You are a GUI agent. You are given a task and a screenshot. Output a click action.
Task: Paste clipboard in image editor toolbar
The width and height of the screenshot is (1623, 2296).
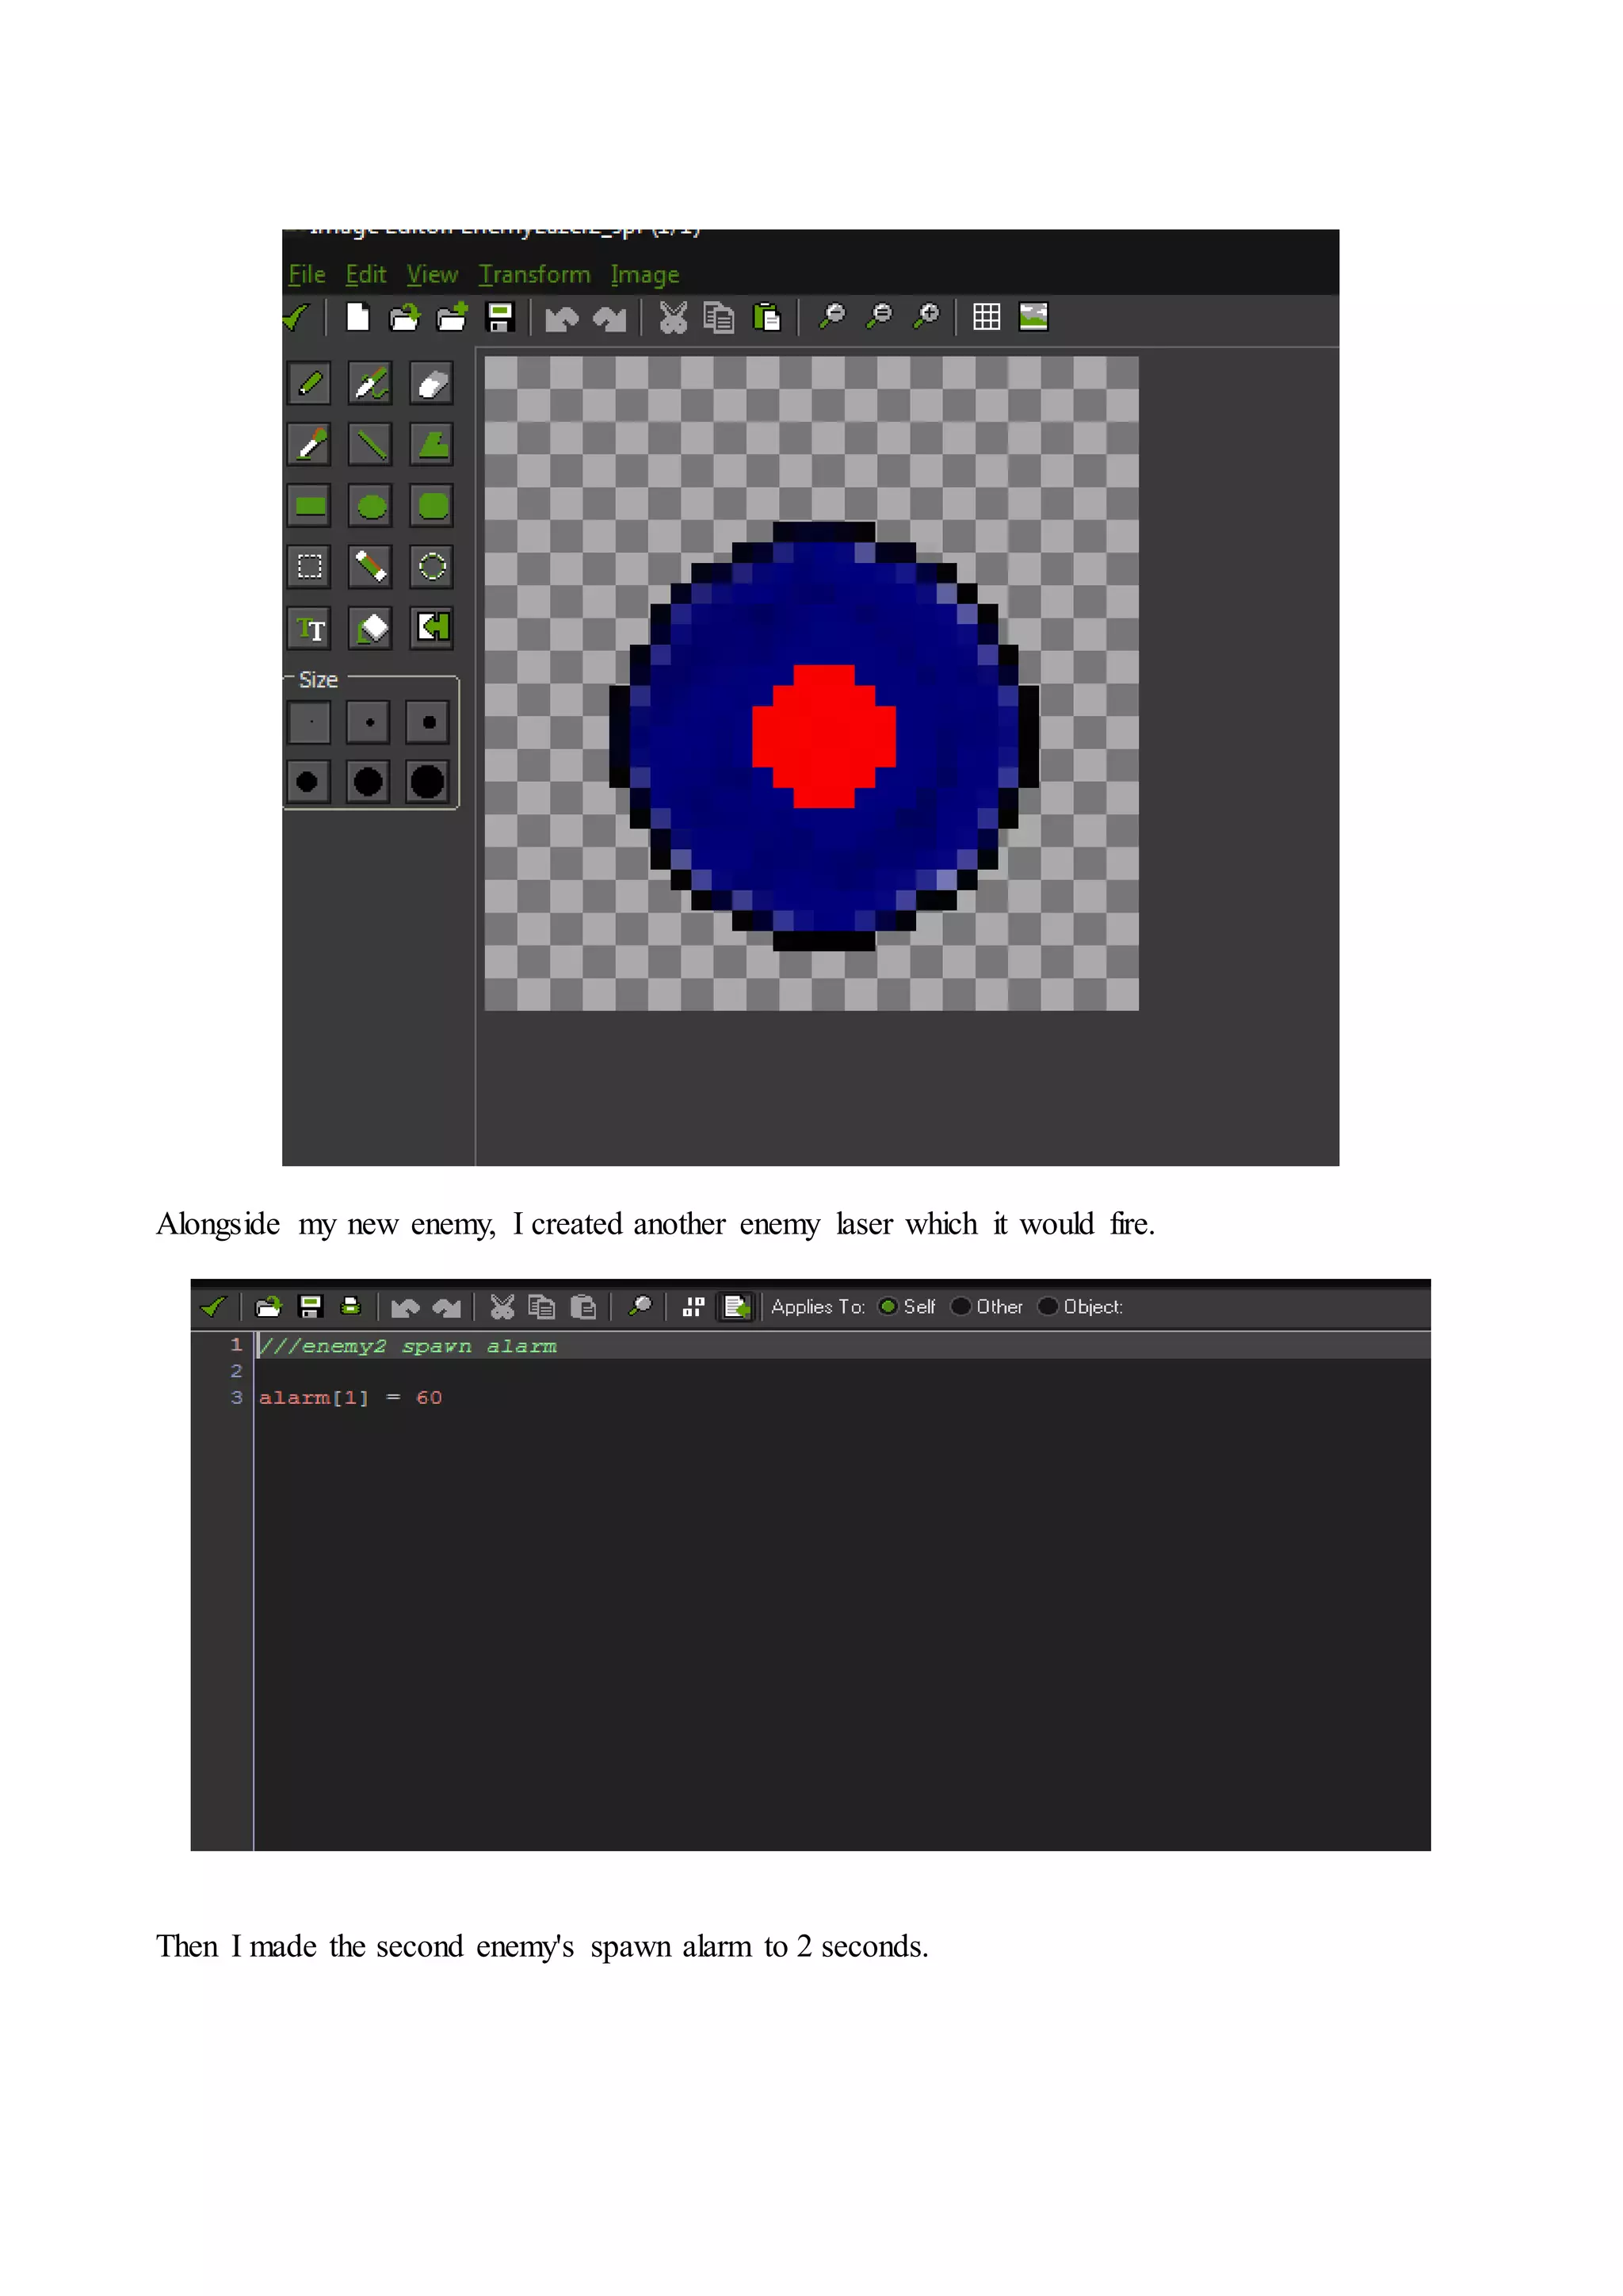(766, 317)
